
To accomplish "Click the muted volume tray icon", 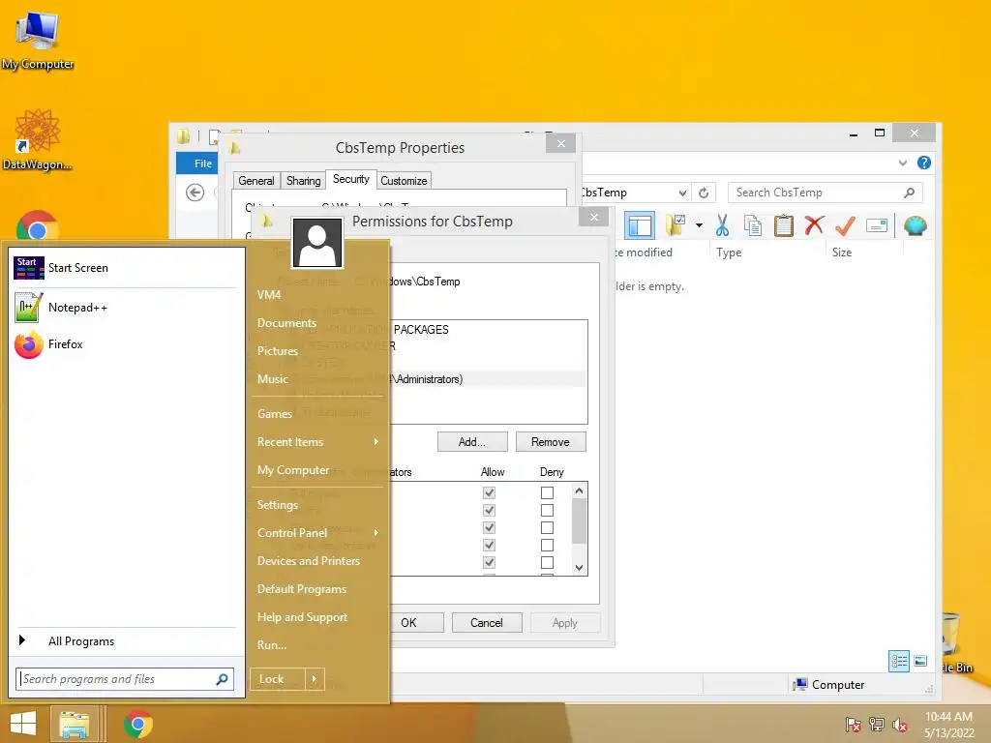I will point(899,725).
